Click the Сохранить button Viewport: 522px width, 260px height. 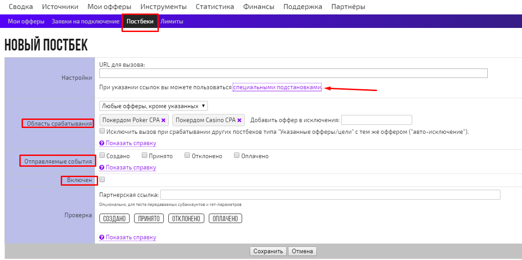click(268, 251)
